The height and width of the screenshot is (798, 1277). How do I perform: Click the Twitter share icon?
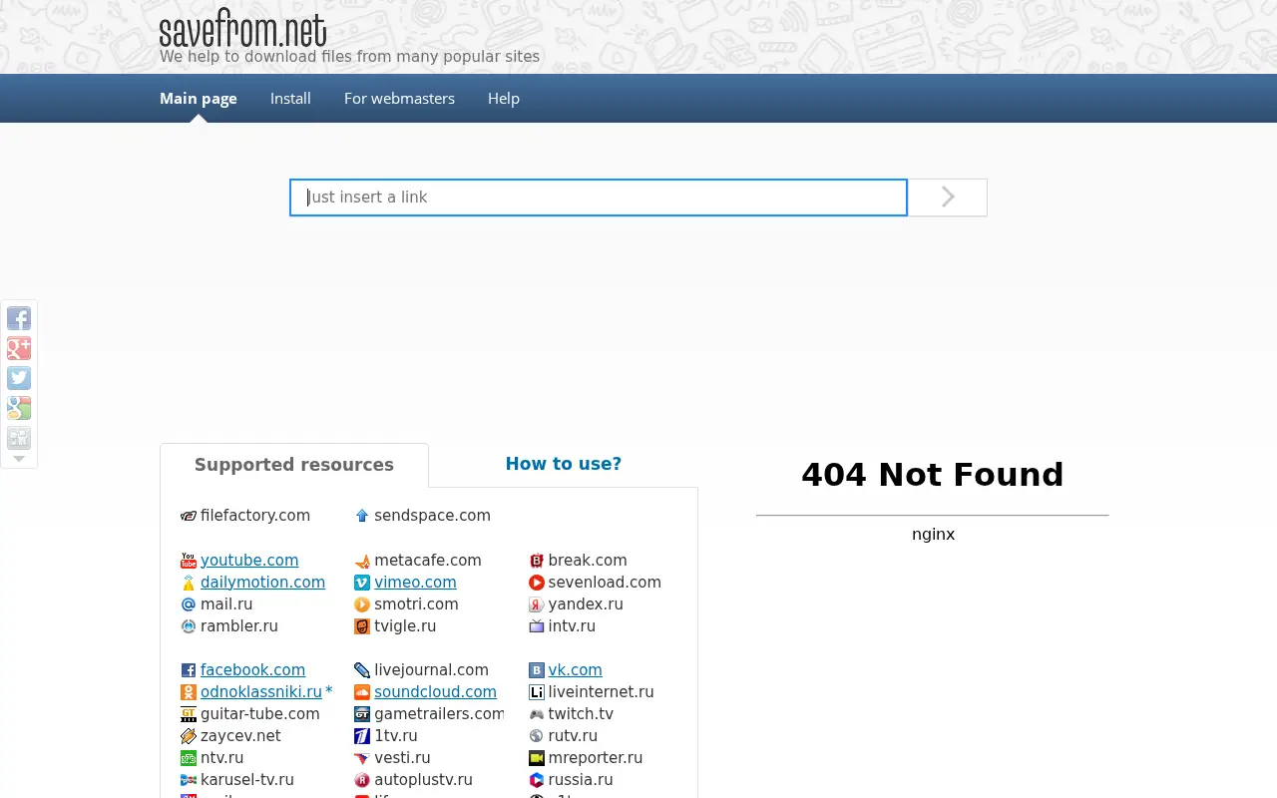[x=19, y=378]
